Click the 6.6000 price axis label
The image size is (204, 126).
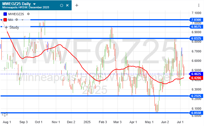point(197,61)
